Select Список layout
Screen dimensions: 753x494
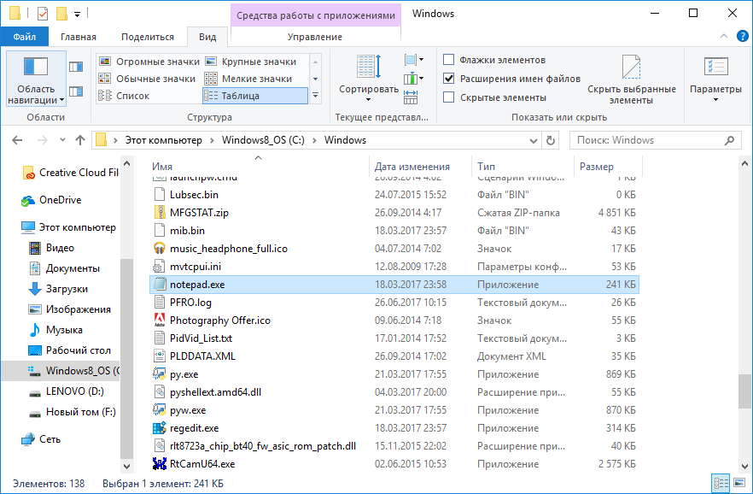pos(124,96)
